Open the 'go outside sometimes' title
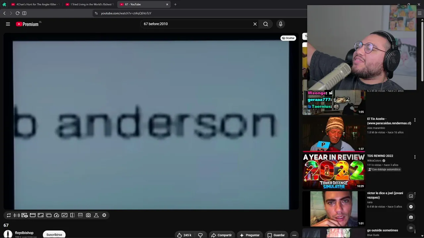The height and width of the screenshot is (238, 424). pos(383,230)
